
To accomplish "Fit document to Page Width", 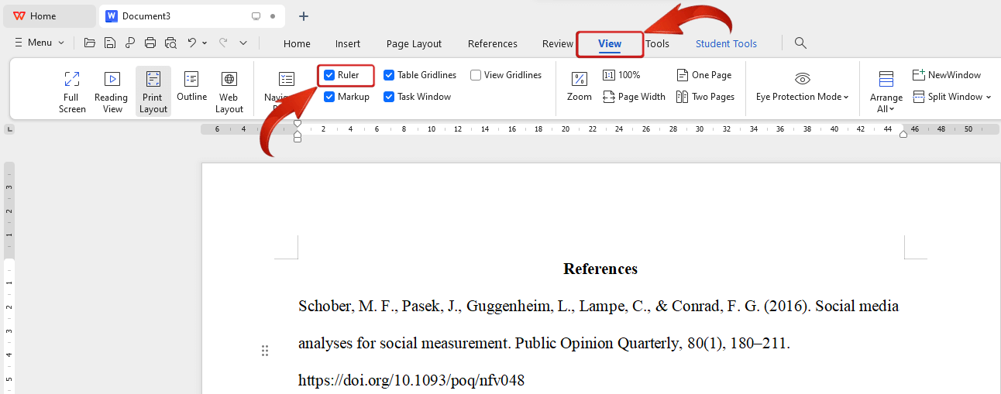I will (x=634, y=97).
